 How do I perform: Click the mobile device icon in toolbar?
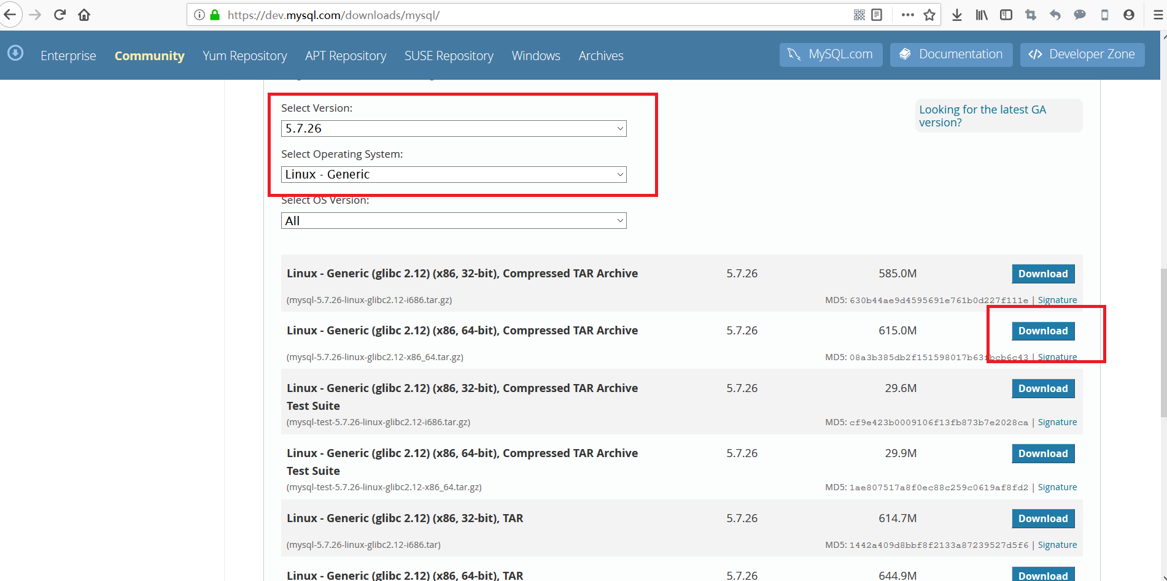[x=1104, y=15]
